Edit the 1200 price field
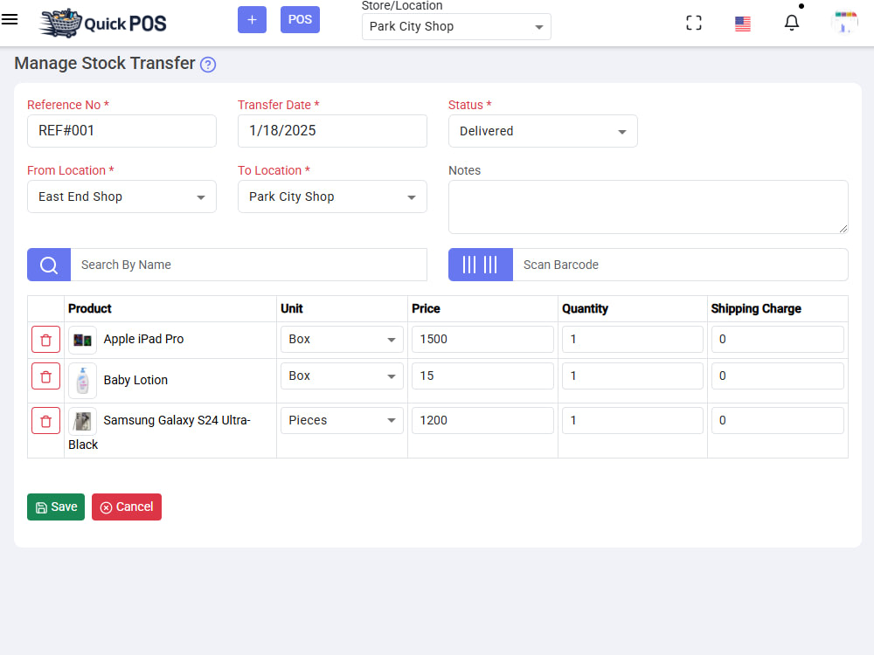 (482, 421)
